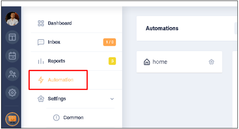Open the layout panel icon in the sidebar
Viewport: 239px width, 129px height.
tap(12, 37)
